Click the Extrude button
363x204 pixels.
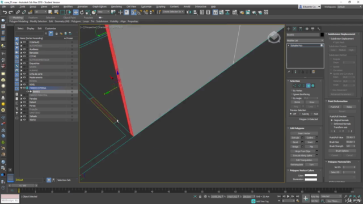296,138
